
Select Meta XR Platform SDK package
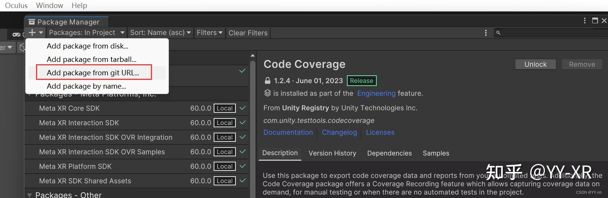pyautogui.click(x=75, y=166)
